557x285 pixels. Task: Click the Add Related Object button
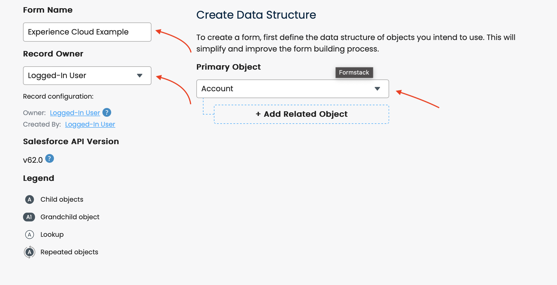[301, 114]
